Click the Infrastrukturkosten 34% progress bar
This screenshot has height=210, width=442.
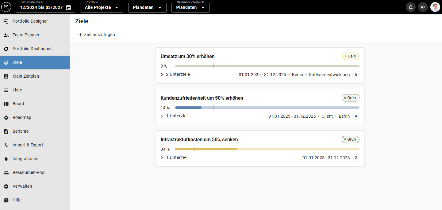(267, 149)
